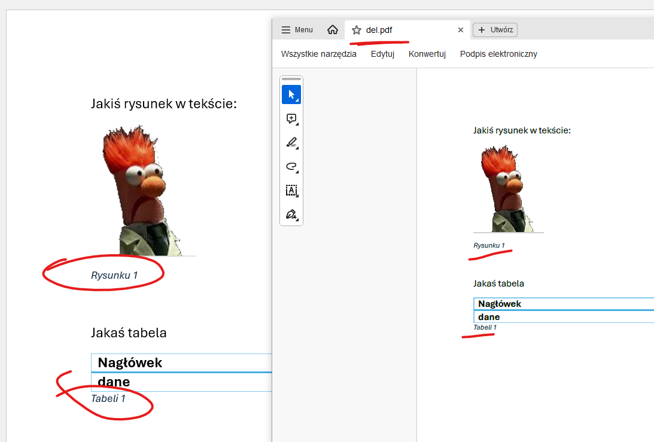
Task: Click 'dane' table cell in Word document
Action: point(181,382)
